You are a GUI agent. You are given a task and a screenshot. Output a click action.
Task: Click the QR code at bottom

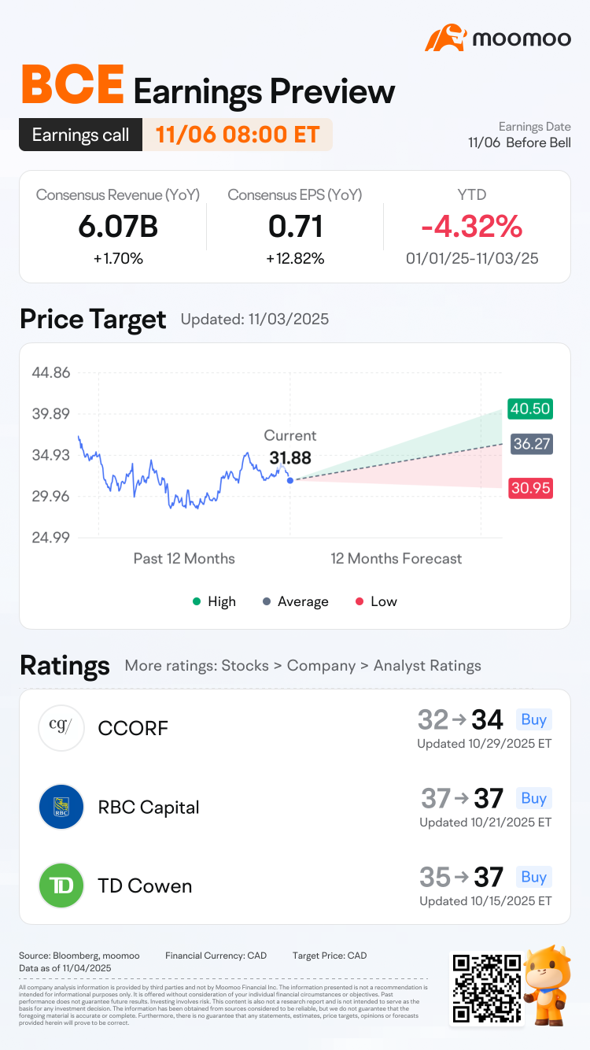(x=485, y=989)
